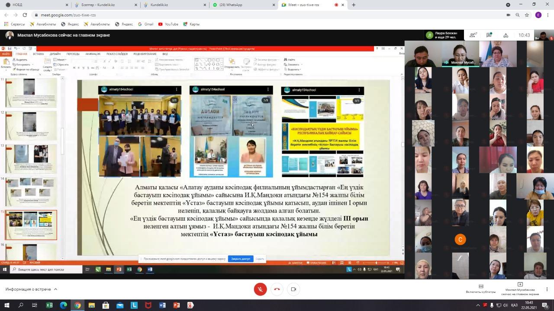This screenshot has width=554, height=311.
Task: Reload the Meet page
Action: tap(25, 15)
